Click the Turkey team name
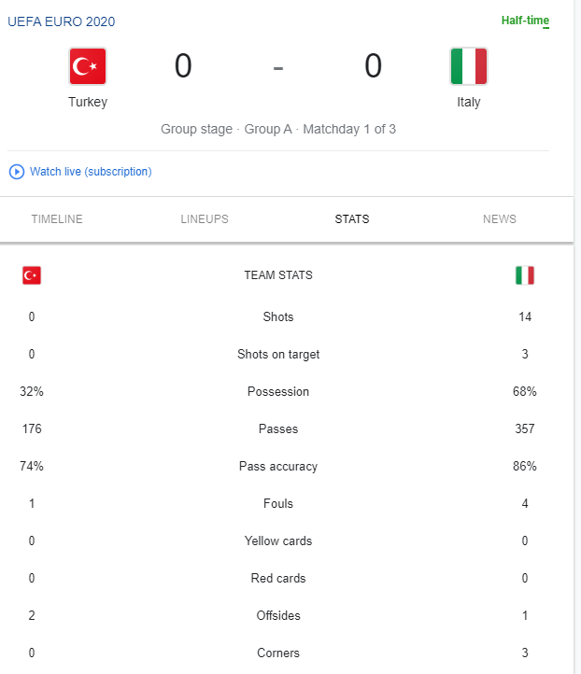Image resolution: width=581 pixels, height=674 pixels. [x=88, y=103]
